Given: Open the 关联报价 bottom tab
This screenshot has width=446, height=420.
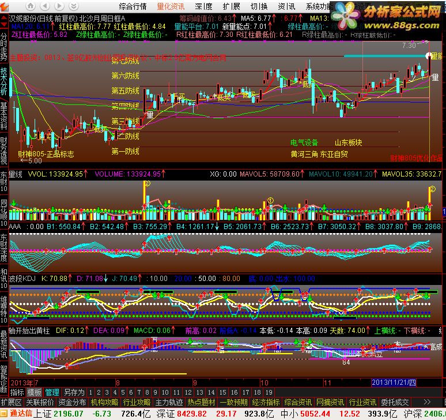Looking at the screenshot, I should [x=40, y=402].
